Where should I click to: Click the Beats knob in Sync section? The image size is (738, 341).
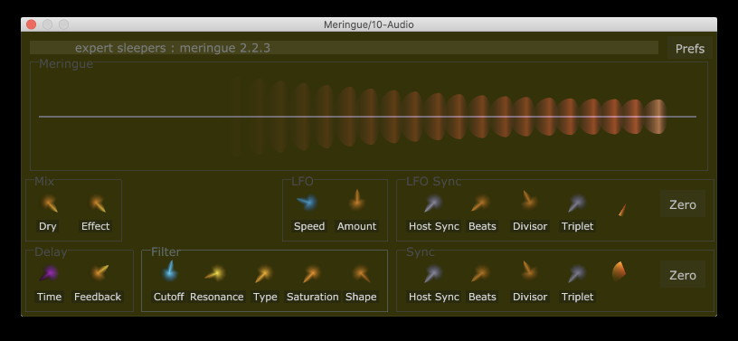click(x=480, y=274)
